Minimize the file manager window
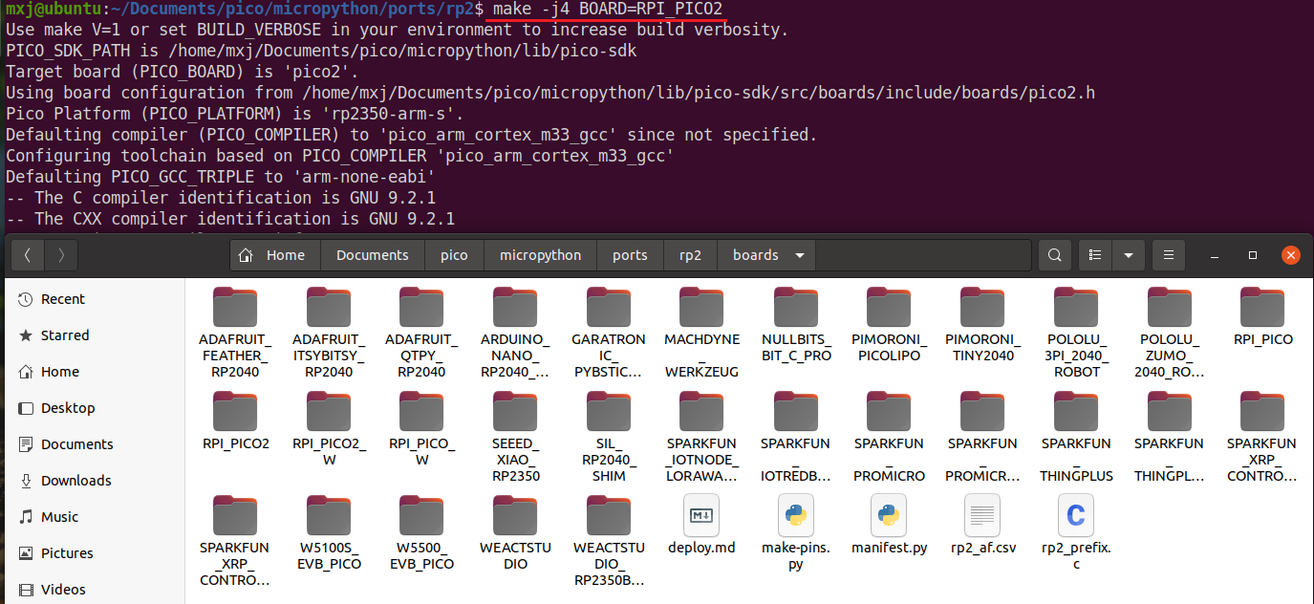This screenshot has height=604, width=1314. point(1215,255)
